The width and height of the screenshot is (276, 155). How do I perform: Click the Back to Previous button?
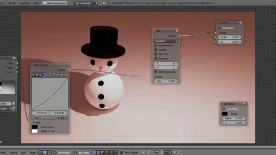pos(55,3)
